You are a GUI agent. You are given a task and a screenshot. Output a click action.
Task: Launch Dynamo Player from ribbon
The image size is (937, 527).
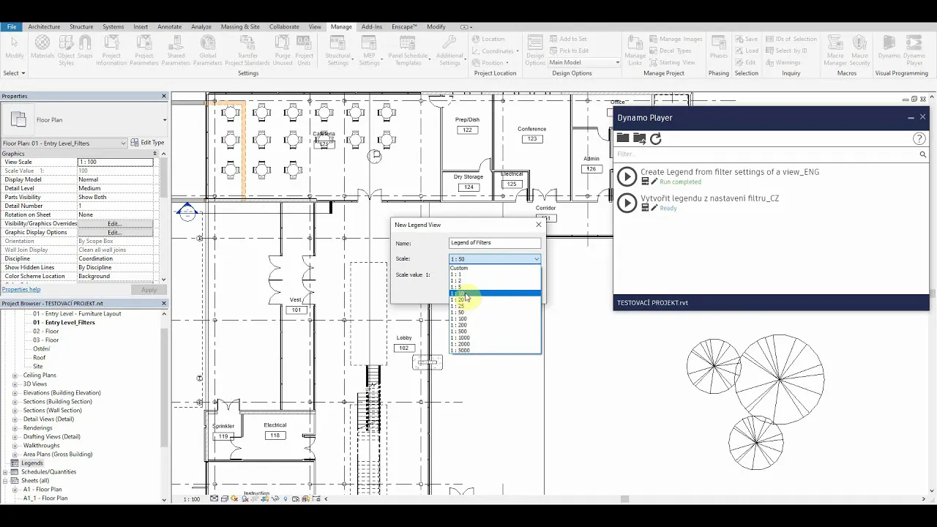(914, 49)
